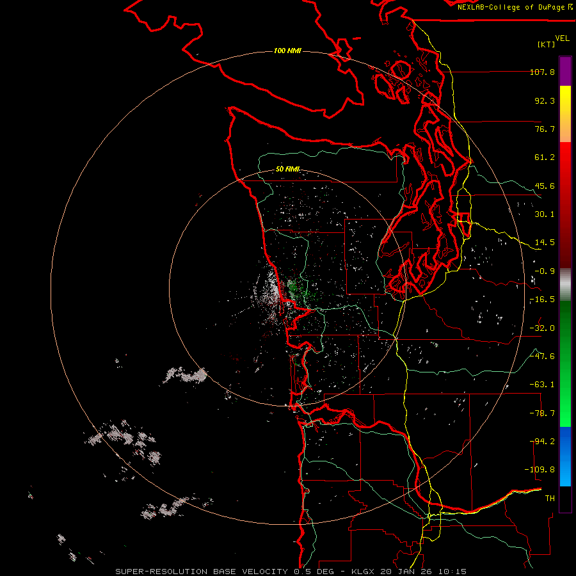Click the 61.2 velocity scale value
Viewport: 576px width, 576px height.
tap(545, 157)
